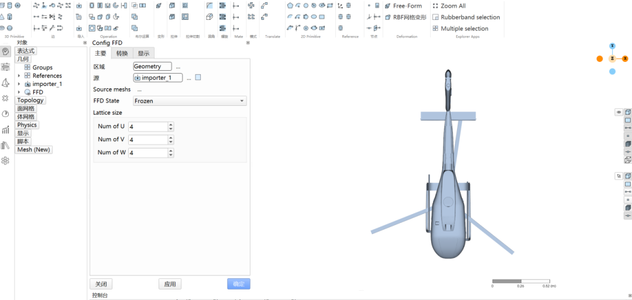Screen dimensions: 632x300
Task: Click the top import icon in 导入 group
Action: (79, 6)
